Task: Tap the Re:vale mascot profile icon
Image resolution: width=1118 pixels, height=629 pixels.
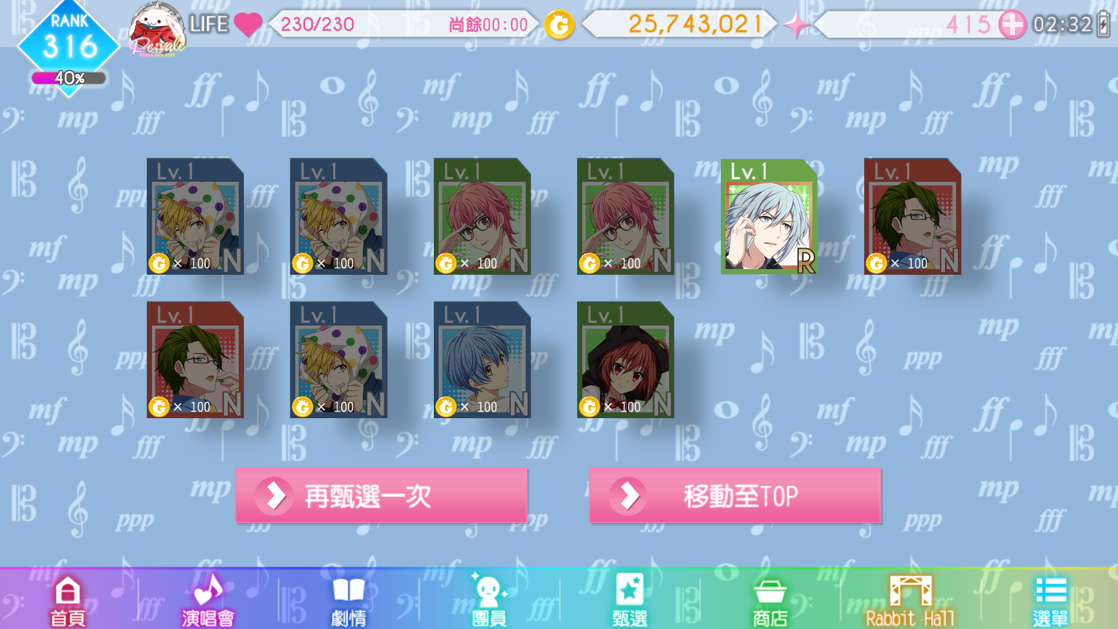Action: coord(157,28)
